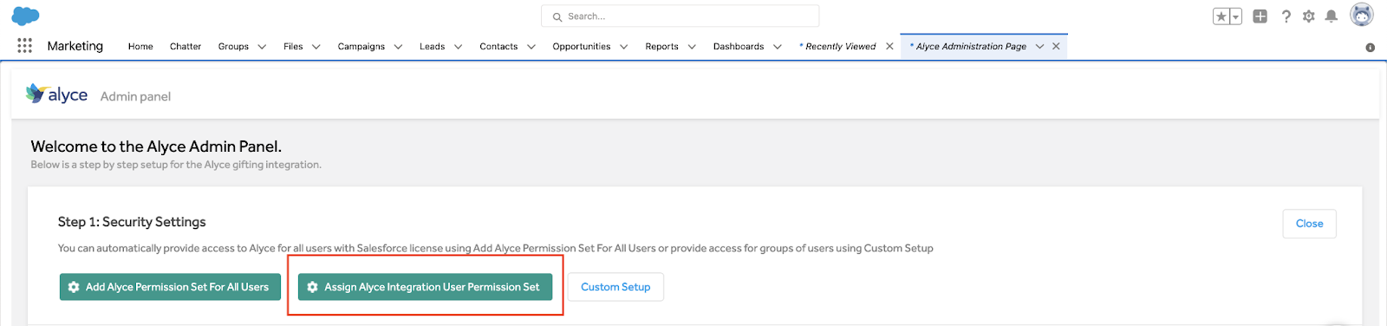1387x326 pixels.
Task: Click the search magnifier icon
Action: click(x=557, y=16)
